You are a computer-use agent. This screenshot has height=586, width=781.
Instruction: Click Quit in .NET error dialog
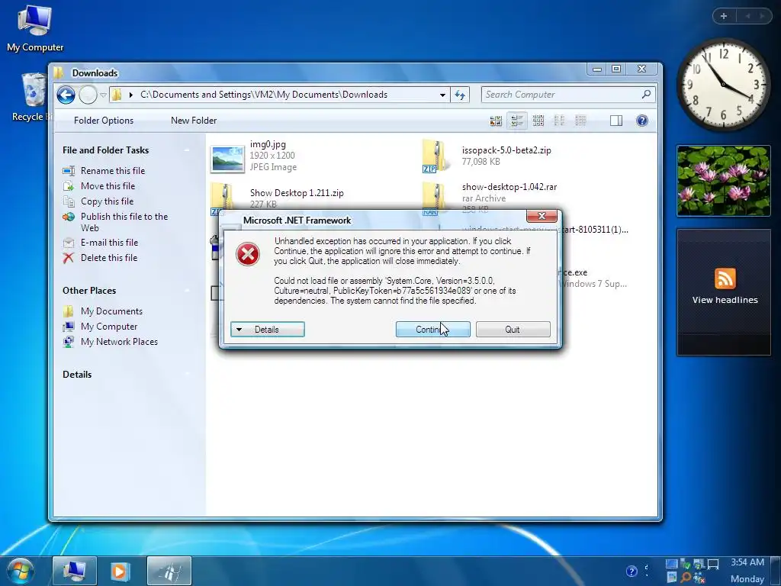coord(513,330)
